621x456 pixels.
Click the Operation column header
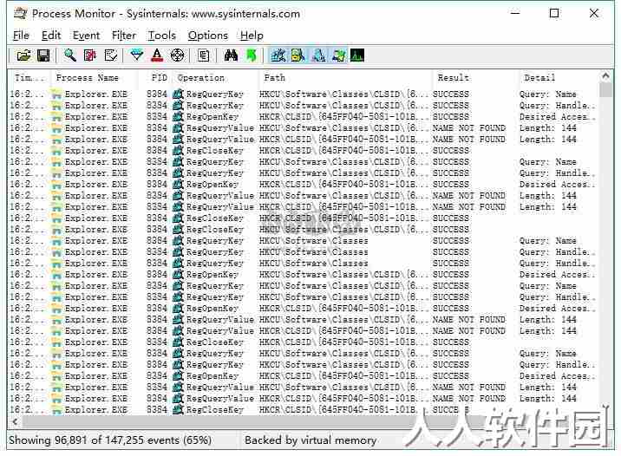click(216, 77)
